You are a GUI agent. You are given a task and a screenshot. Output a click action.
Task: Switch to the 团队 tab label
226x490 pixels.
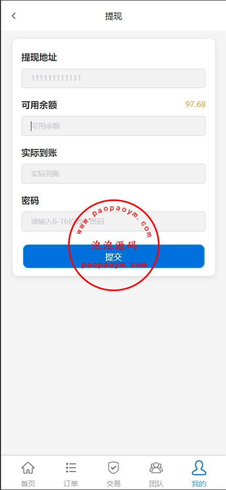pos(156,484)
